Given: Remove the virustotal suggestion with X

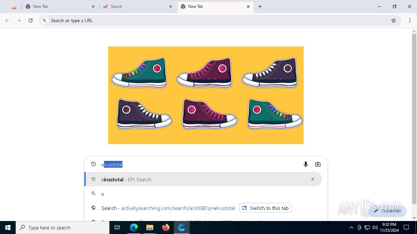Looking at the screenshot, I should click(x=313, y=179).
